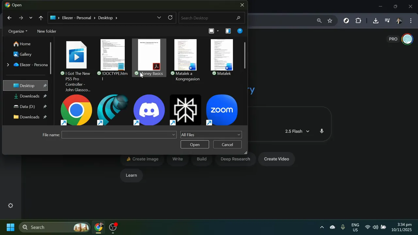Click the Create Video chip
Viewport: 418px width, 235px height.
(x=277, y=159)
